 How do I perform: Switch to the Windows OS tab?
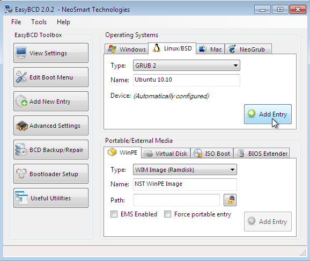pos(127,49)
